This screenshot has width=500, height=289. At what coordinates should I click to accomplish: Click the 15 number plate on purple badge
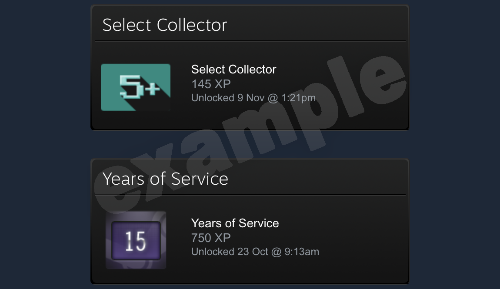(136, 241)
